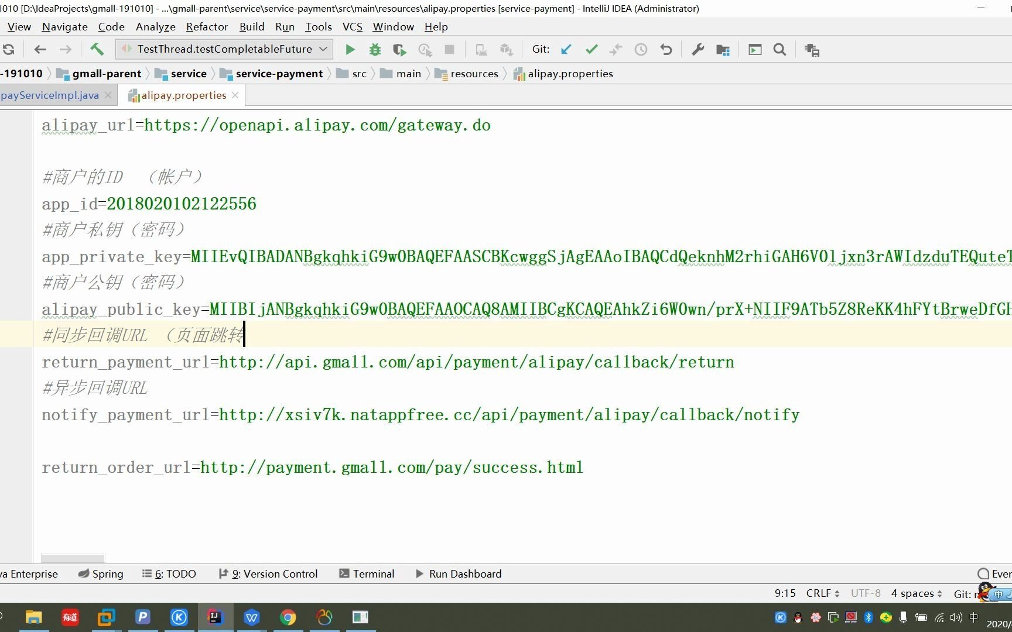The height and width of the screenshot is (632, 1012).
Task: Navigate back with the left arrow
Action: pyautogui.click(x=40, y=50)
